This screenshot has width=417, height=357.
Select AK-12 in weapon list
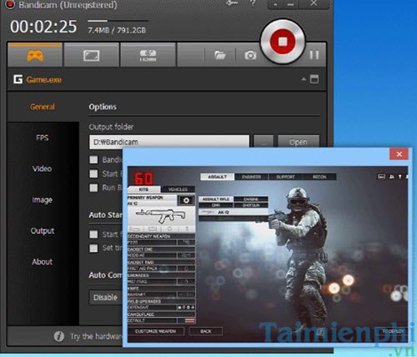(234, 212)
